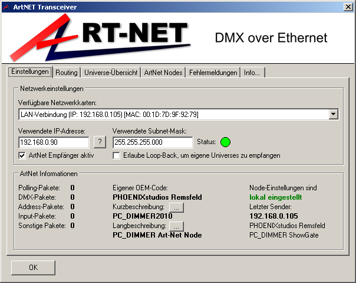Screen dimensions: 356x283
Task: Click the PC_DIMMER2010 short description text
Action: pos(143,216)
